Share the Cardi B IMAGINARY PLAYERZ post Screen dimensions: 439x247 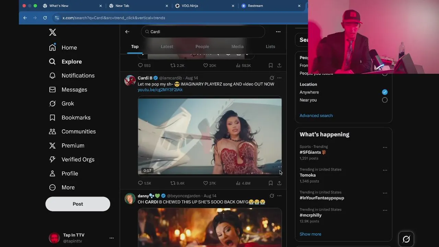click(280, 183)
